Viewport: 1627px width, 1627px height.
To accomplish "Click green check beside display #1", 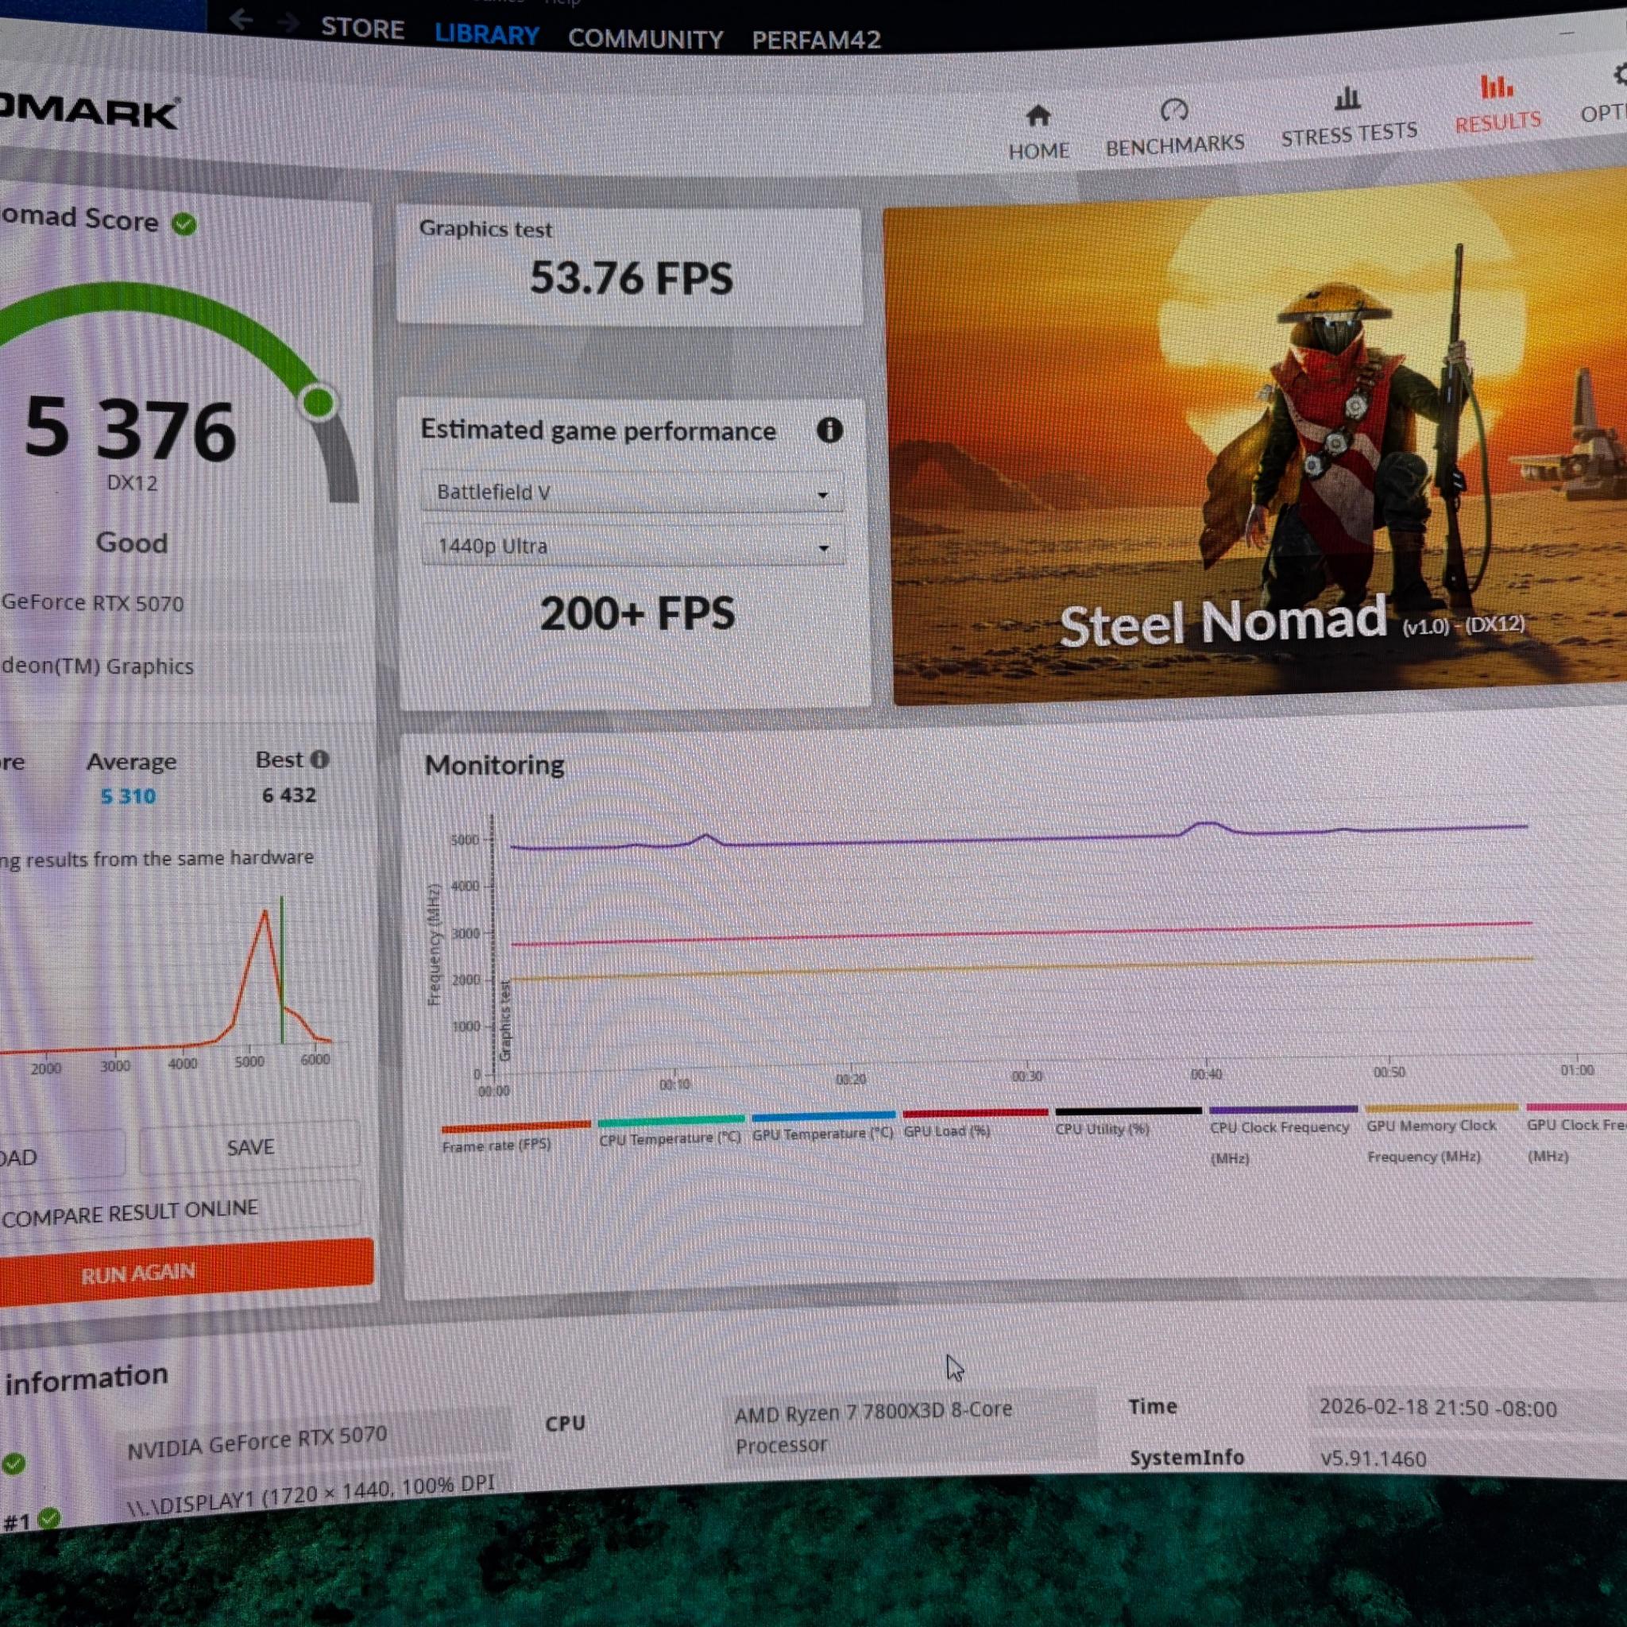I will pyautogui.click(x=48, y=1517).
